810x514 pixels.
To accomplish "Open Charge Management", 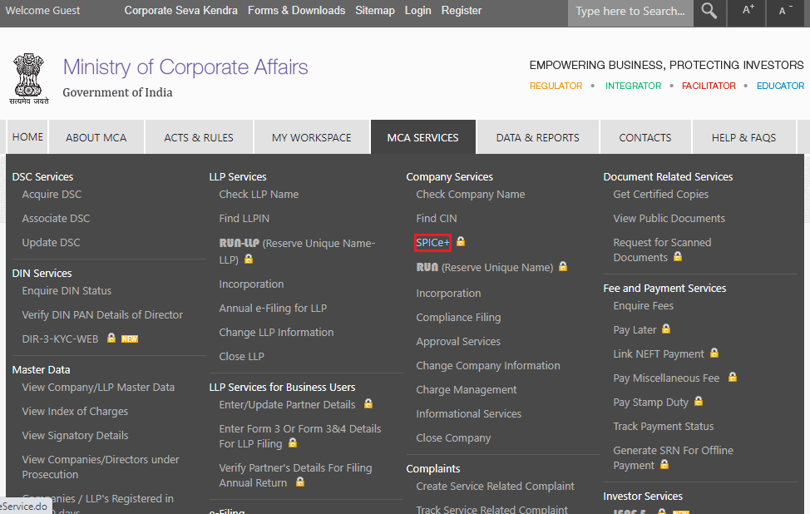I will (x=466, y=389).
